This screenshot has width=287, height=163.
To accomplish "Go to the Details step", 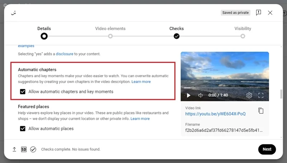I will pyautogui.click(x=44, y=29).
